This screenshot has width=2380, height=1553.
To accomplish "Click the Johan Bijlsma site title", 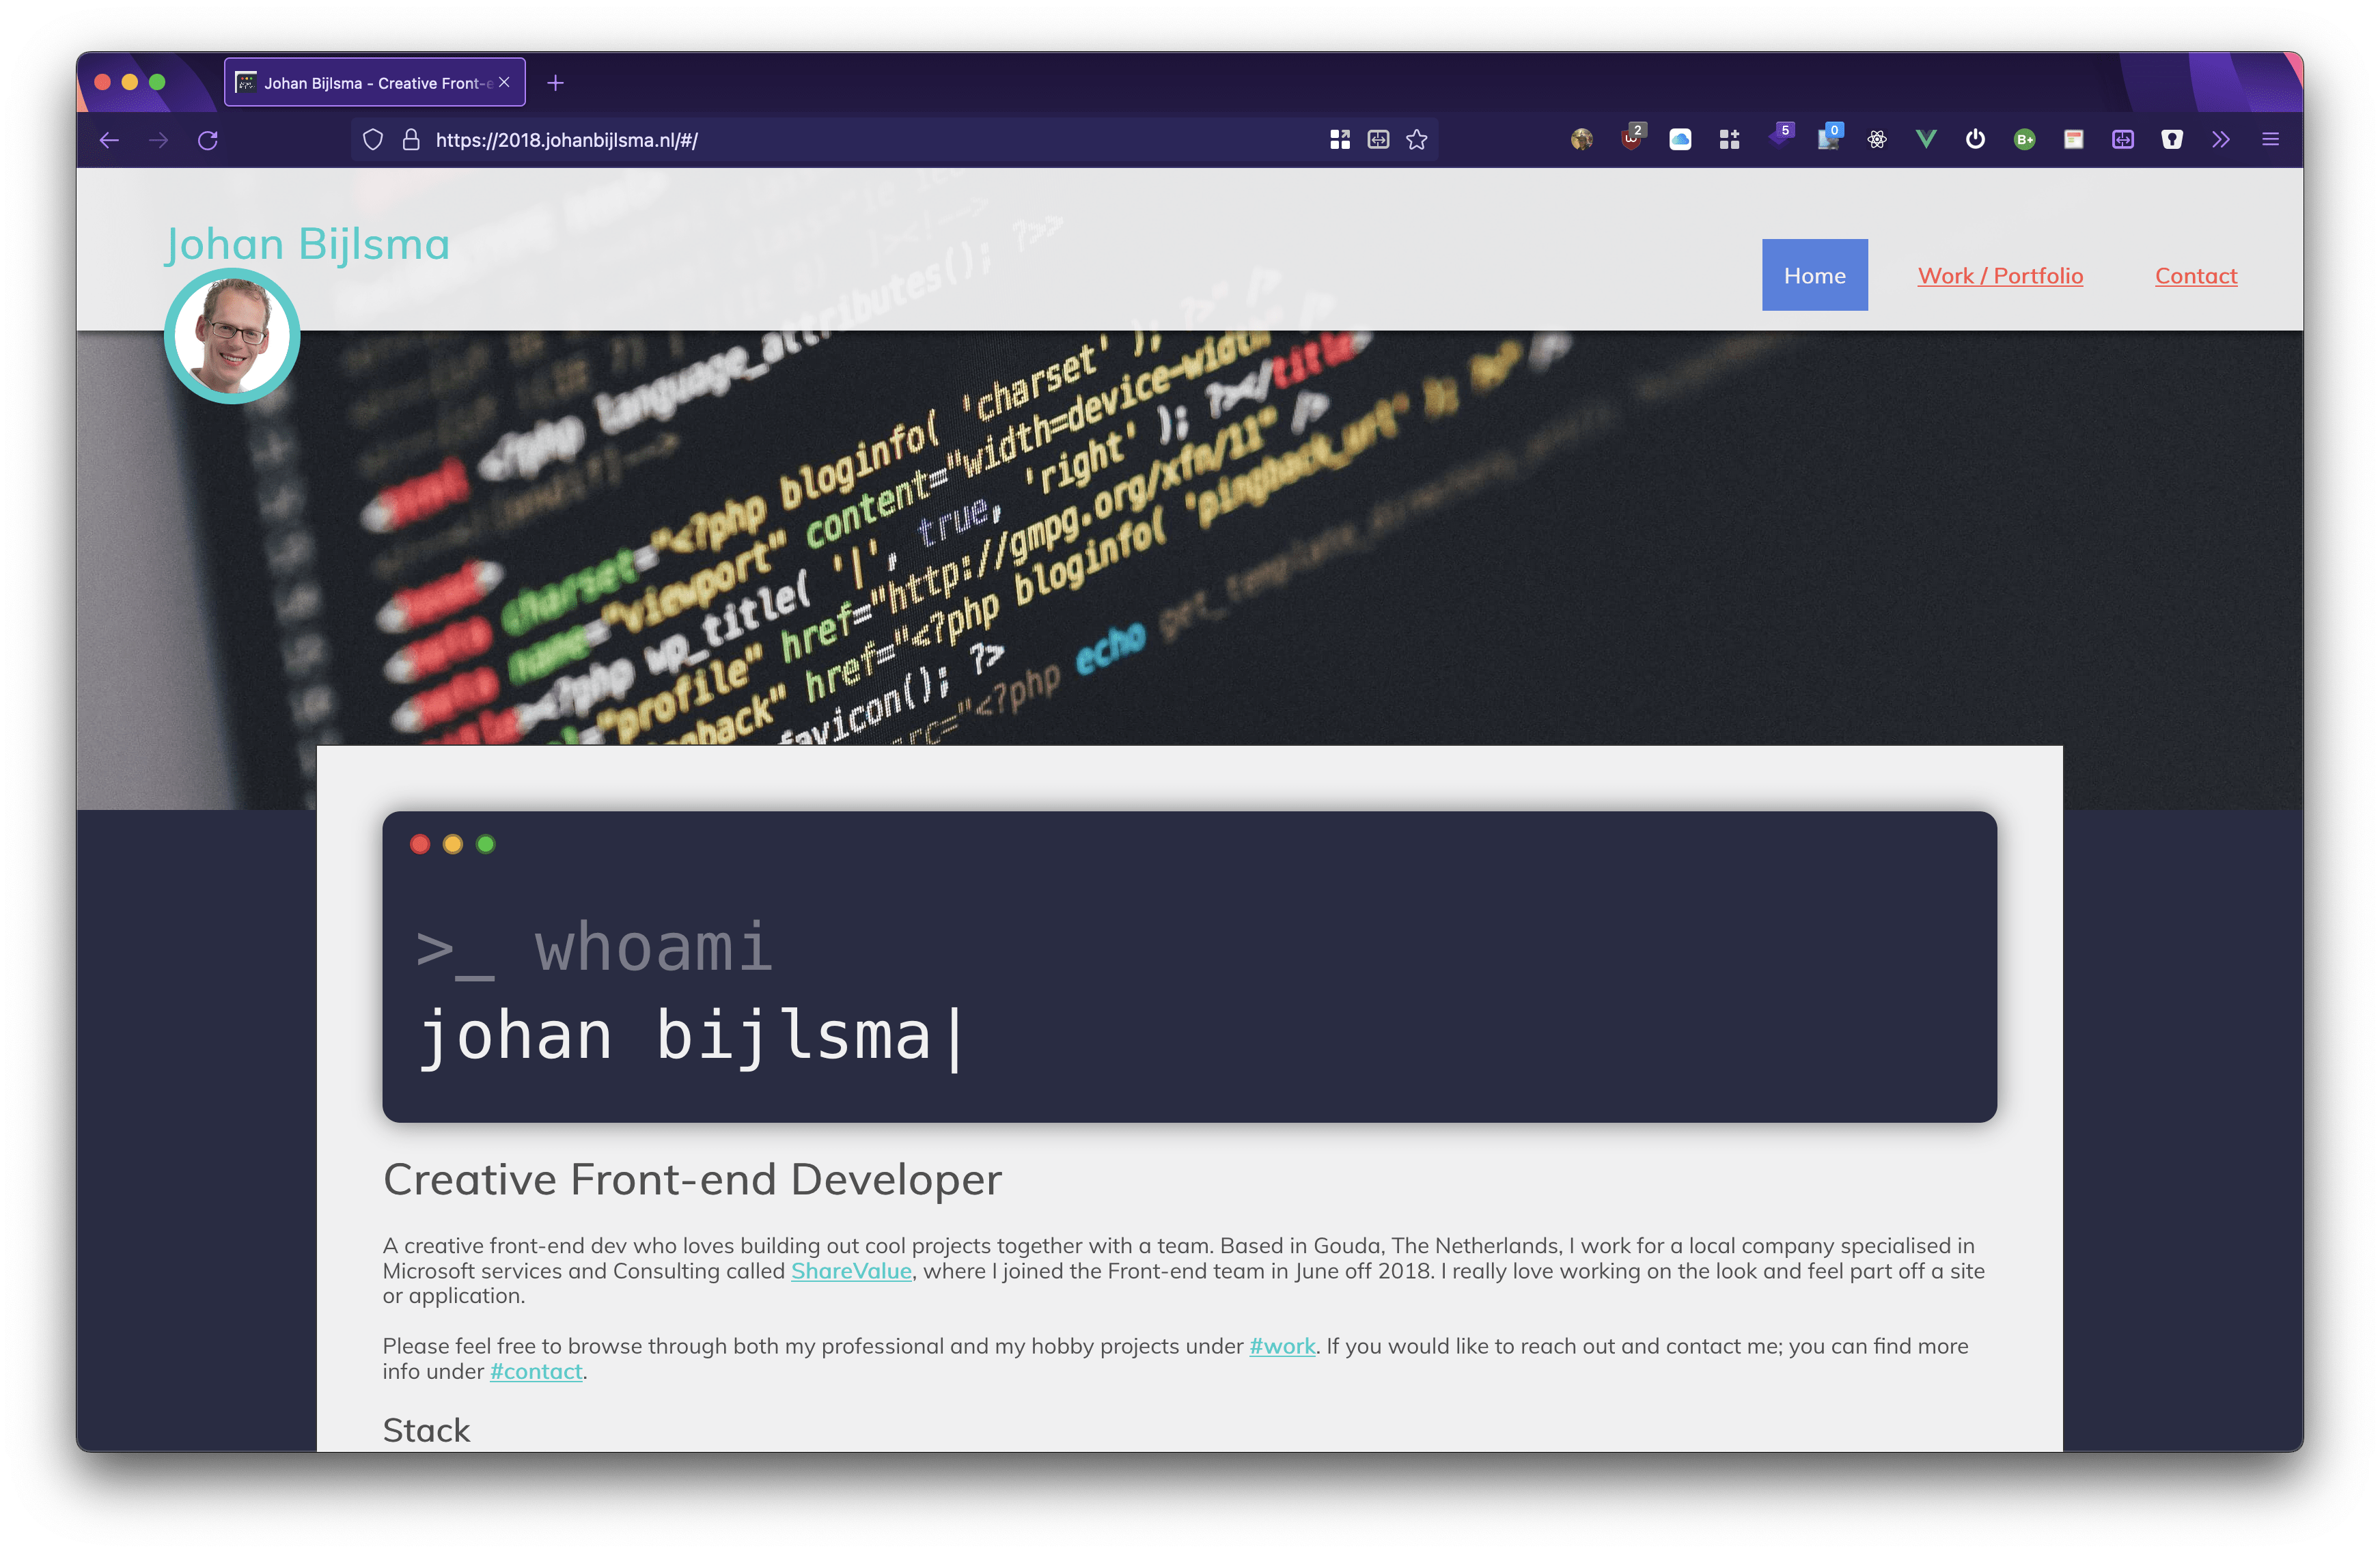I will (x=307, y=244).
